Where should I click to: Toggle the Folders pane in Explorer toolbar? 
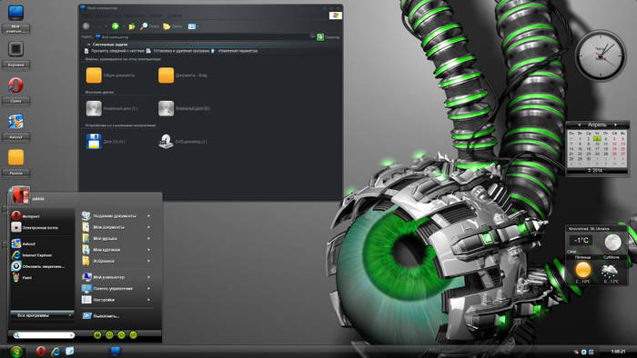click(x=167, y=26)
